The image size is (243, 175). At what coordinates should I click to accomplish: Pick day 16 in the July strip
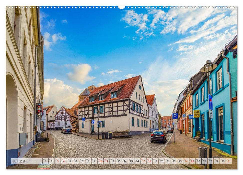137,161
